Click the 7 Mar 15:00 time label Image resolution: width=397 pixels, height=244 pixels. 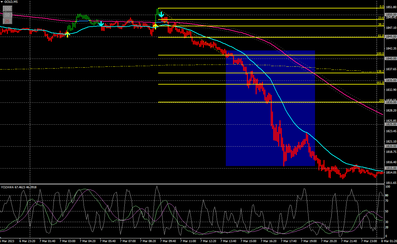point(248,241)
